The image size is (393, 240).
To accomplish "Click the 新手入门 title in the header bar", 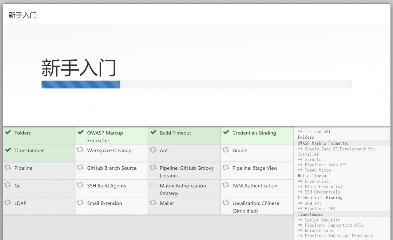I will (22, 15).
